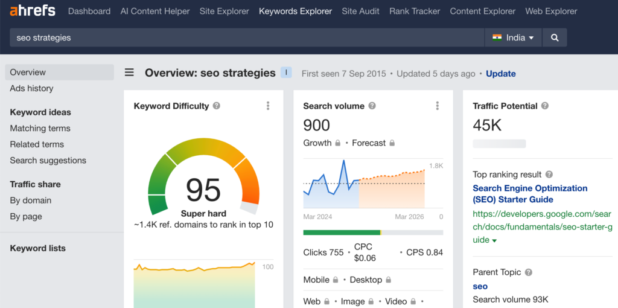618x308 pixels.
Task: Click the Traffic Potential value 45K
Action: [487, 126]
